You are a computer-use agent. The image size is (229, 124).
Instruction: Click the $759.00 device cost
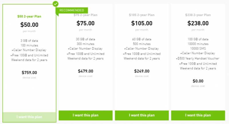[29, 72]
